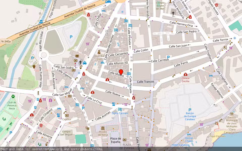242x151 pixels.
Task: Click the Colegio Virgen del Mar label
Action: pyautogui.click(x=160, y=6)
